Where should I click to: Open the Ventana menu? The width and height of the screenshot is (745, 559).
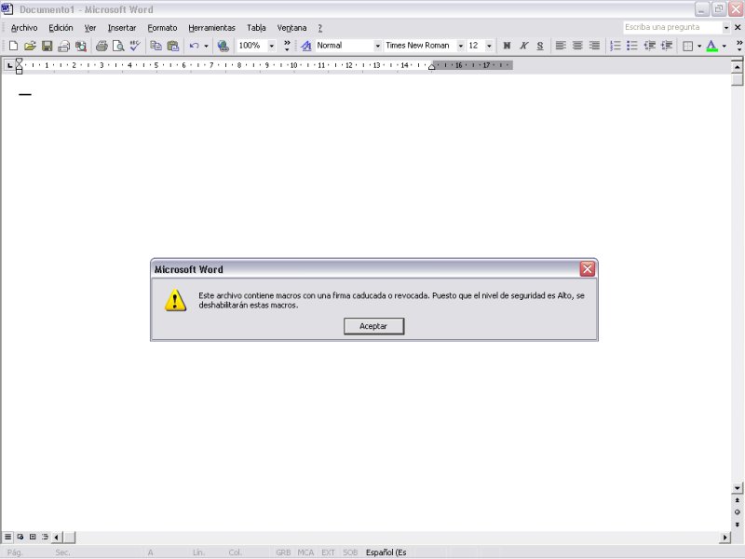click(x=291, y=28)
